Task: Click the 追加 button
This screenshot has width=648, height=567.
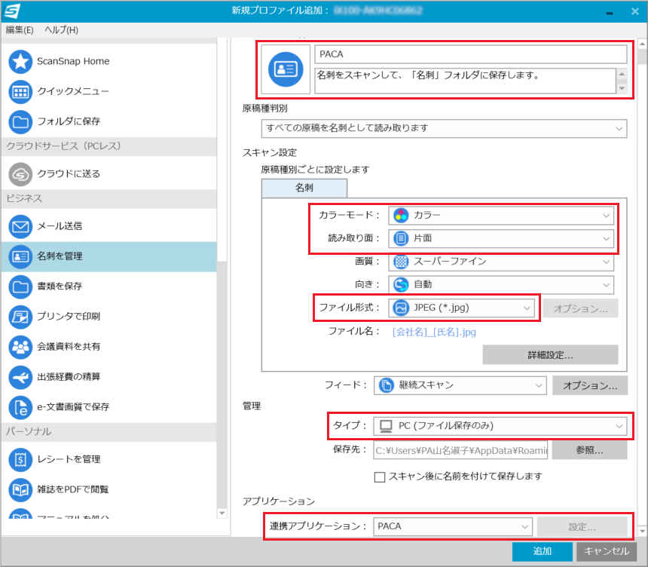Action: point(542,551)
